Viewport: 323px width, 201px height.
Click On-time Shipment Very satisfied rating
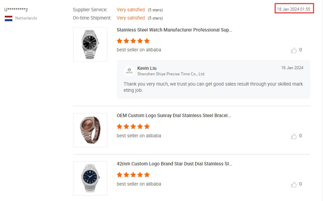(x=131, y=18)
